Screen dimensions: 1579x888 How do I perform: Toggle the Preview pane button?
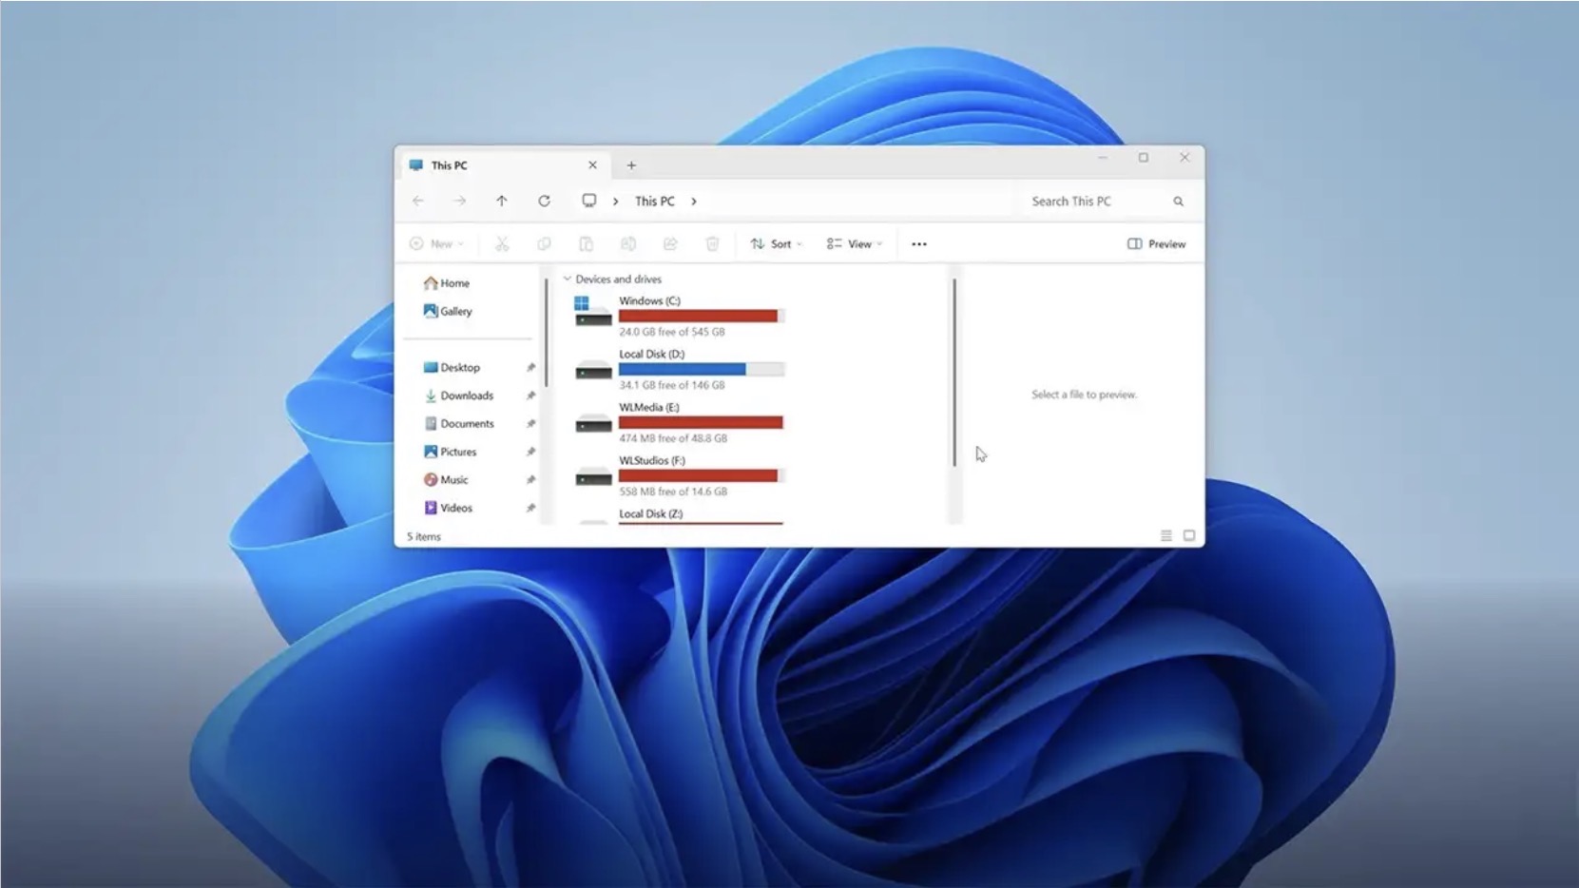1156,244
